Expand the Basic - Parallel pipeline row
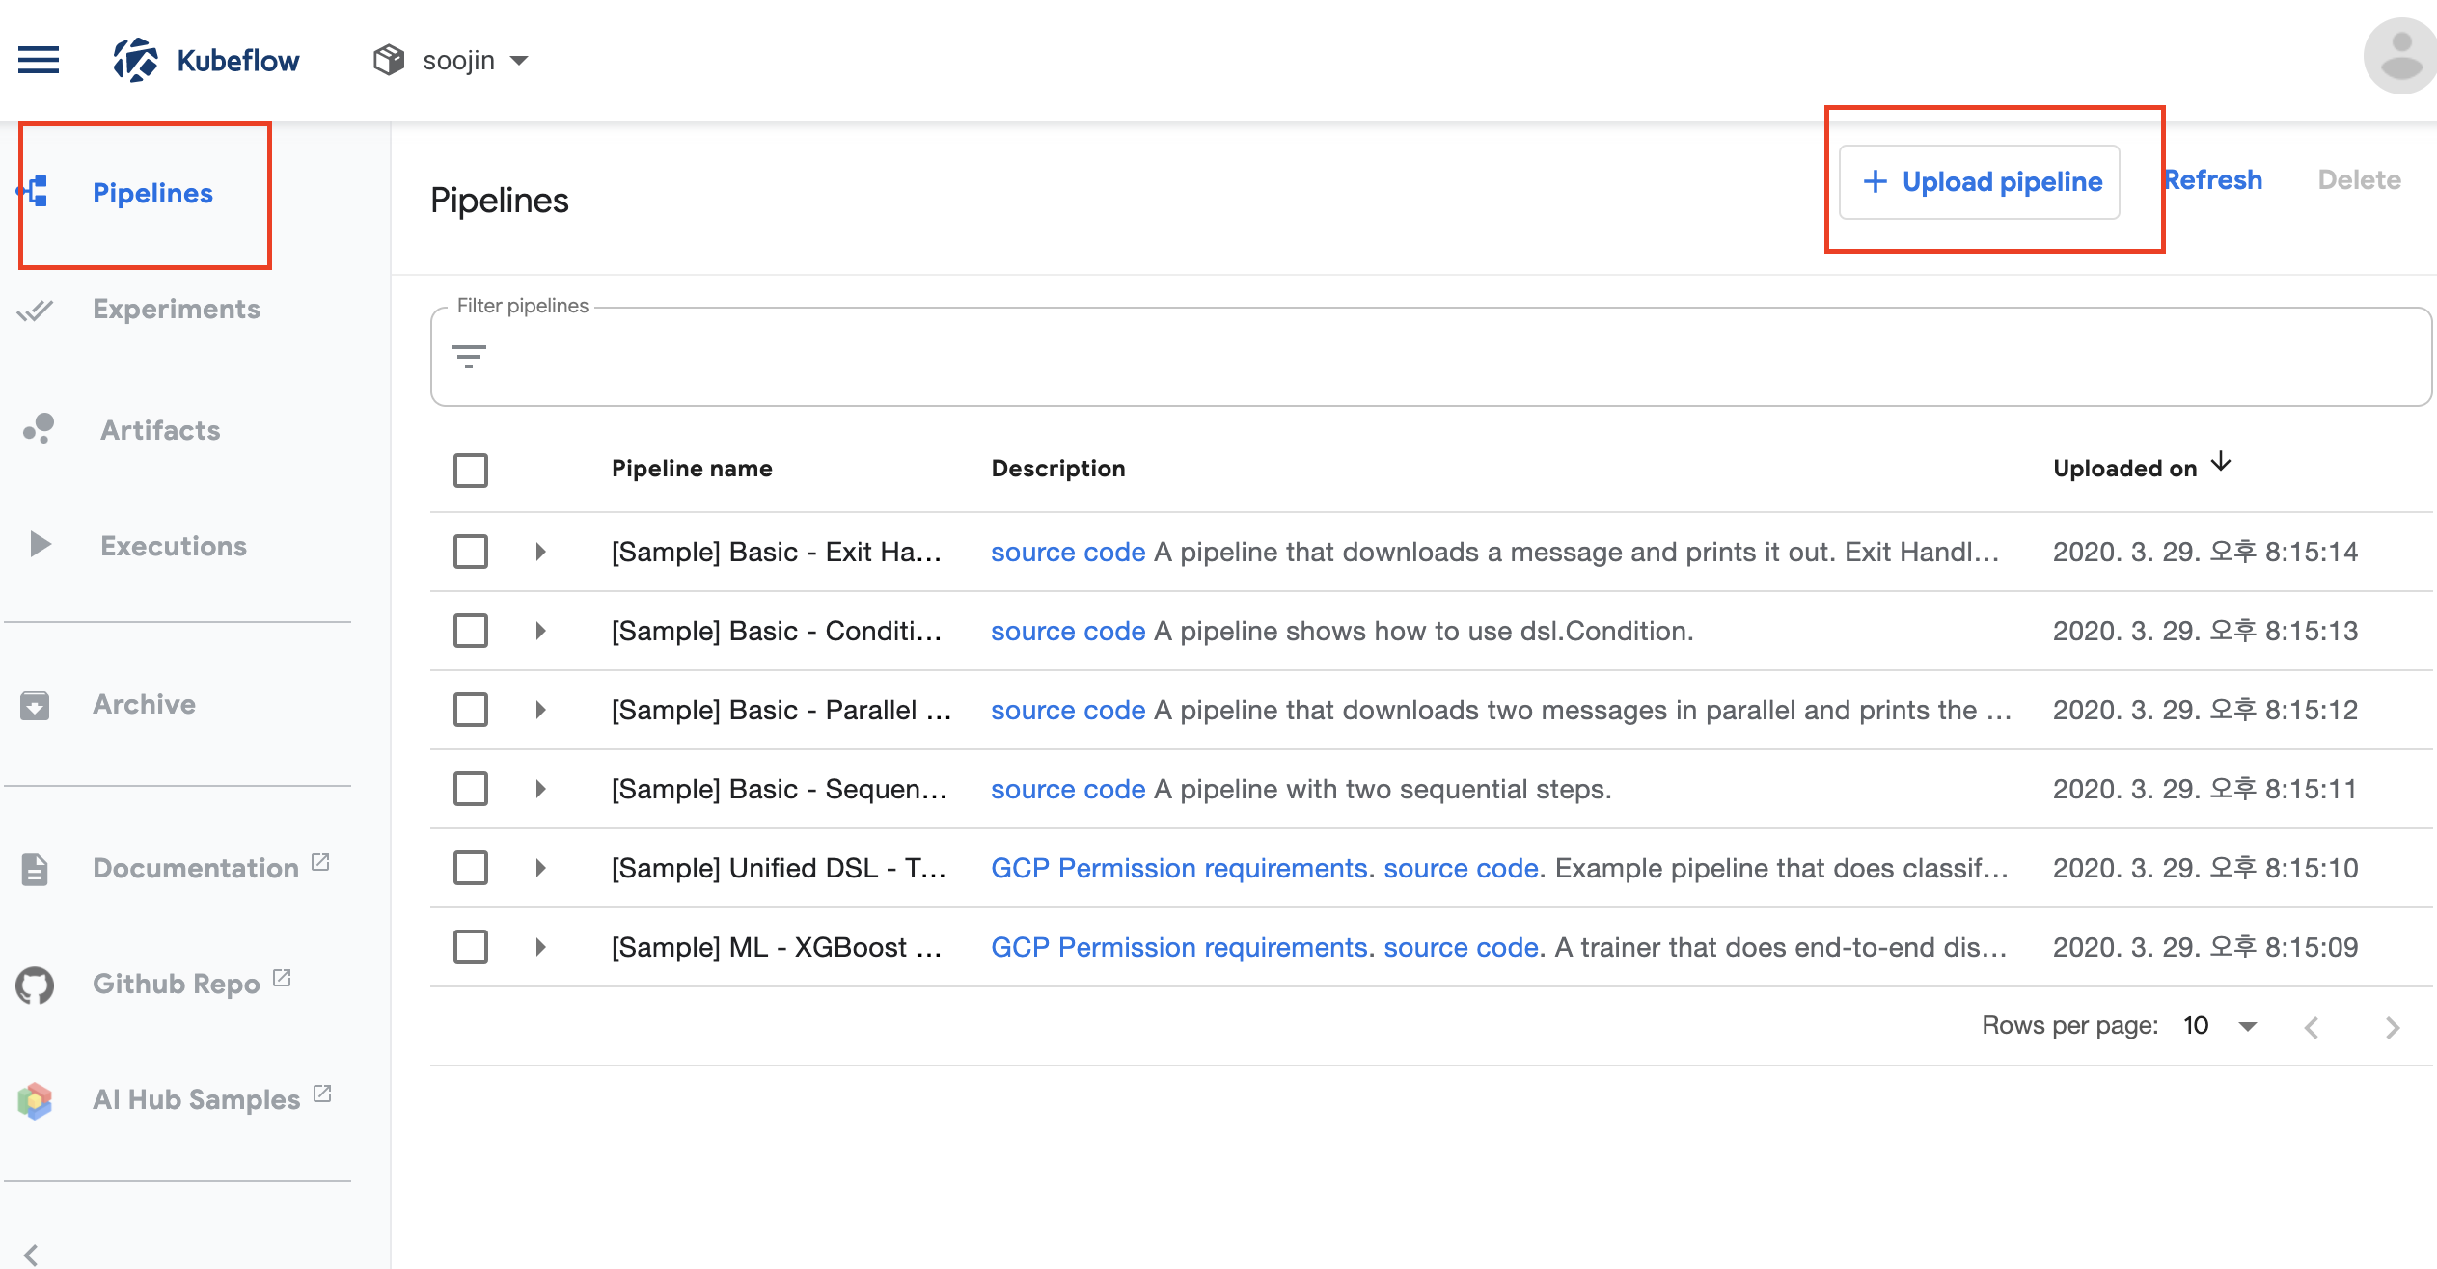Screen dimensions: 2437x1269 [540, 710]
